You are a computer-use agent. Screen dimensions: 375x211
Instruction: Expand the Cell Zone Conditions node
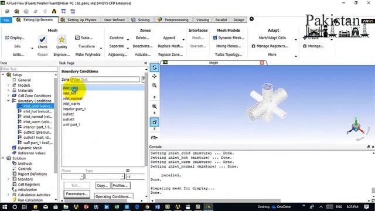point(8,96)
